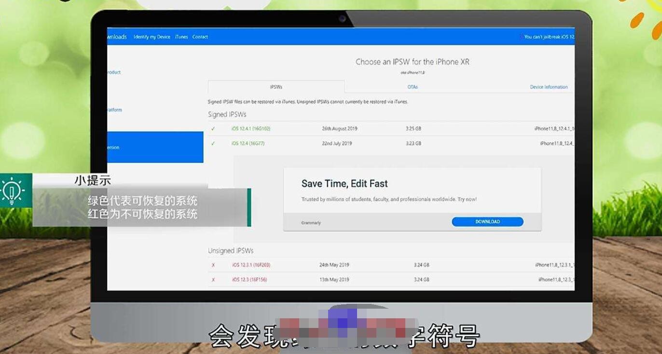Click green checkmark beside iOS 12.4

pos(213,143)
